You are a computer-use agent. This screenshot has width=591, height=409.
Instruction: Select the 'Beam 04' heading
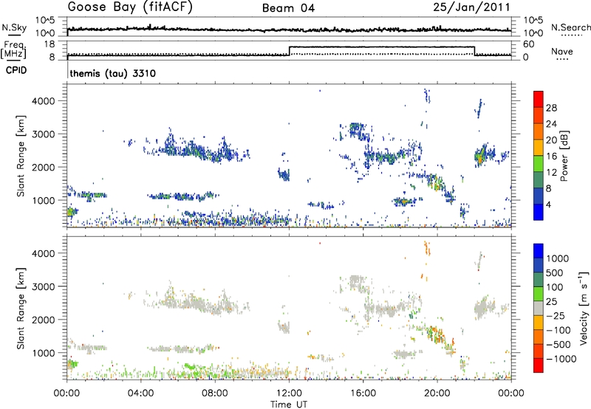coord(288,8)
